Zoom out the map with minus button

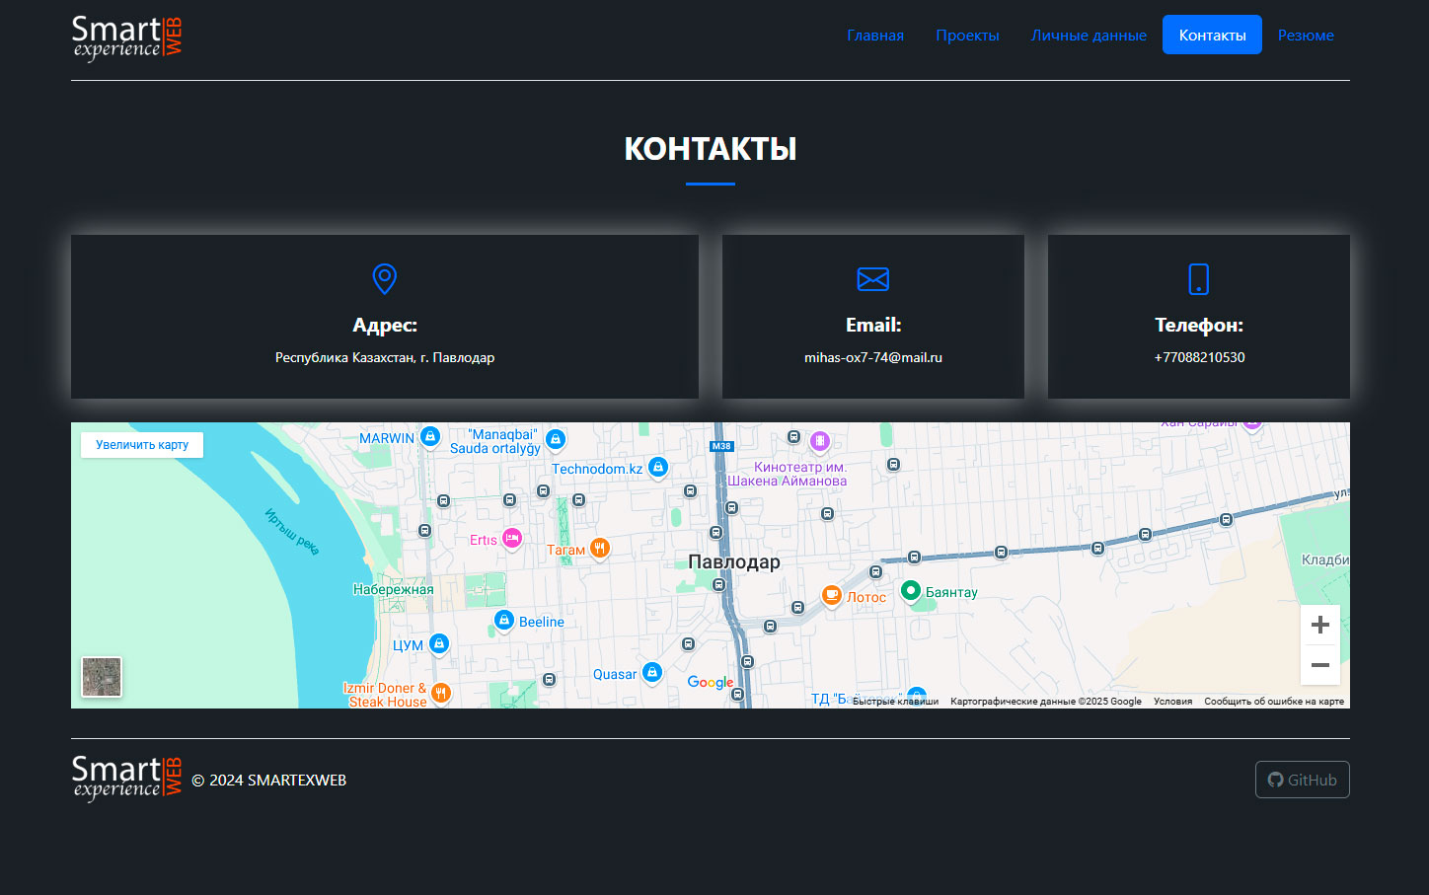click(x=1319, y=665)
